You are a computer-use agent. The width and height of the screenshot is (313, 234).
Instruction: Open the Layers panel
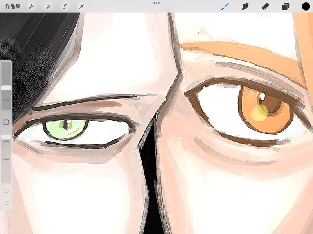286,6
